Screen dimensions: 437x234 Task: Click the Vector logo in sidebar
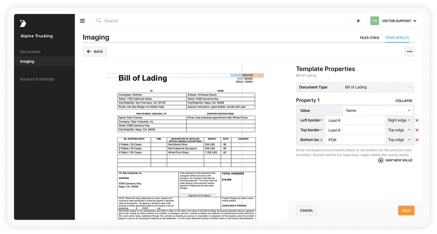click(x=23, y=24)
